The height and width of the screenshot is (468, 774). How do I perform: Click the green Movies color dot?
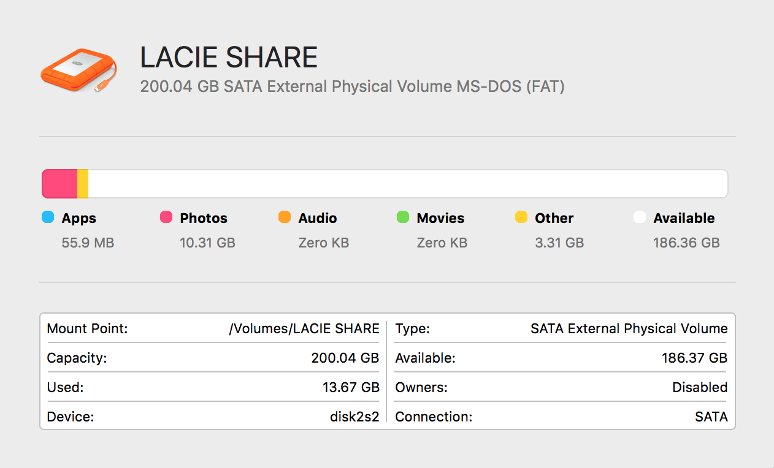pos(402,217)
